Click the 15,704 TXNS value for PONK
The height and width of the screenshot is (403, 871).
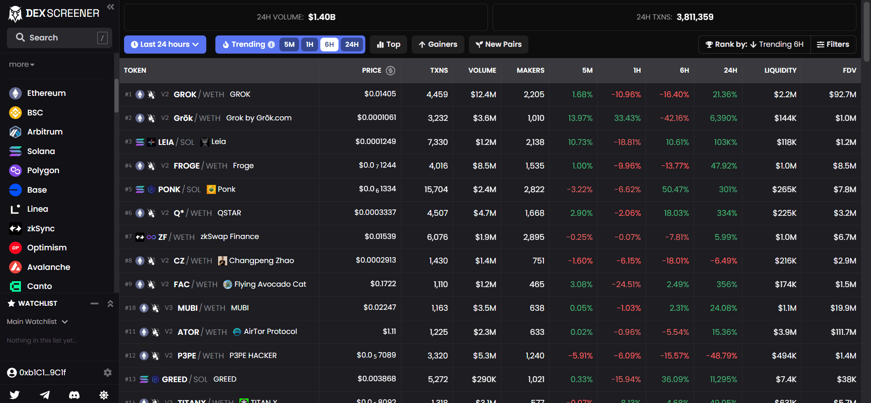pos(436,189)
